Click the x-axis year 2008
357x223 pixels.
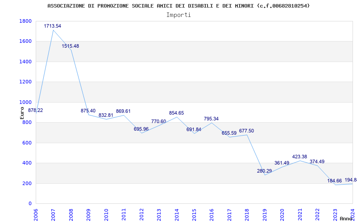(71, 215)
